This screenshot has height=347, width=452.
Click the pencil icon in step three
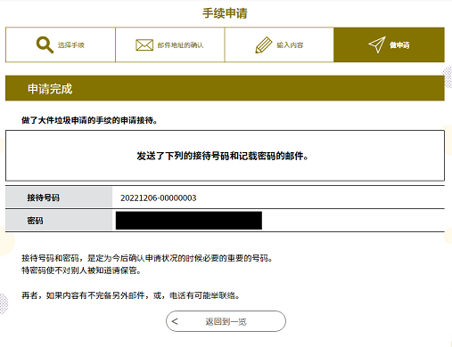[264, 45]
